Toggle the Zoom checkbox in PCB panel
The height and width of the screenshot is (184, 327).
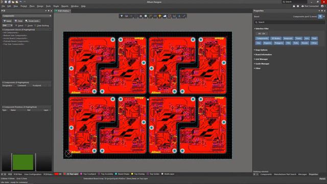(x=26, y=26)
